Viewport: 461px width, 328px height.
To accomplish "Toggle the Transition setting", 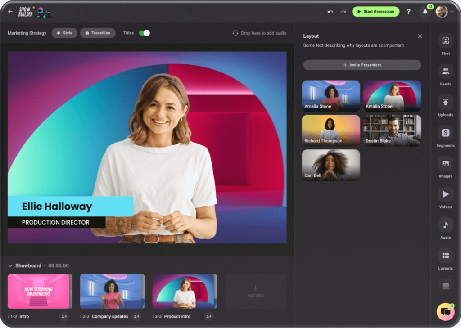I will 98,32.
